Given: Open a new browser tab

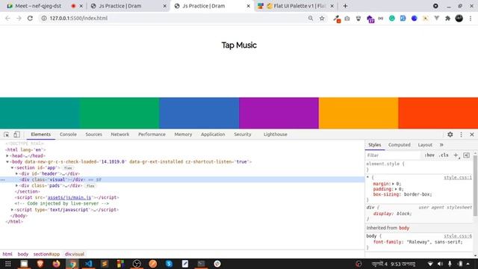Looking at the screenshot, I should tap(345, 6).
